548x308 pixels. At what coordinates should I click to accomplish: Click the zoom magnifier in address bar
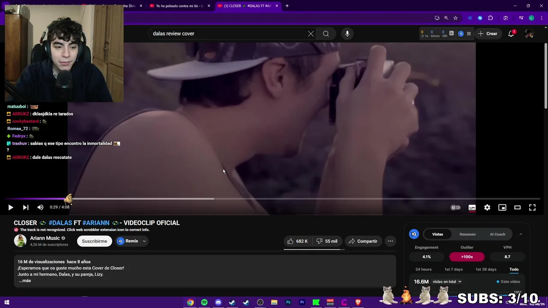click(x=446, y=18)
